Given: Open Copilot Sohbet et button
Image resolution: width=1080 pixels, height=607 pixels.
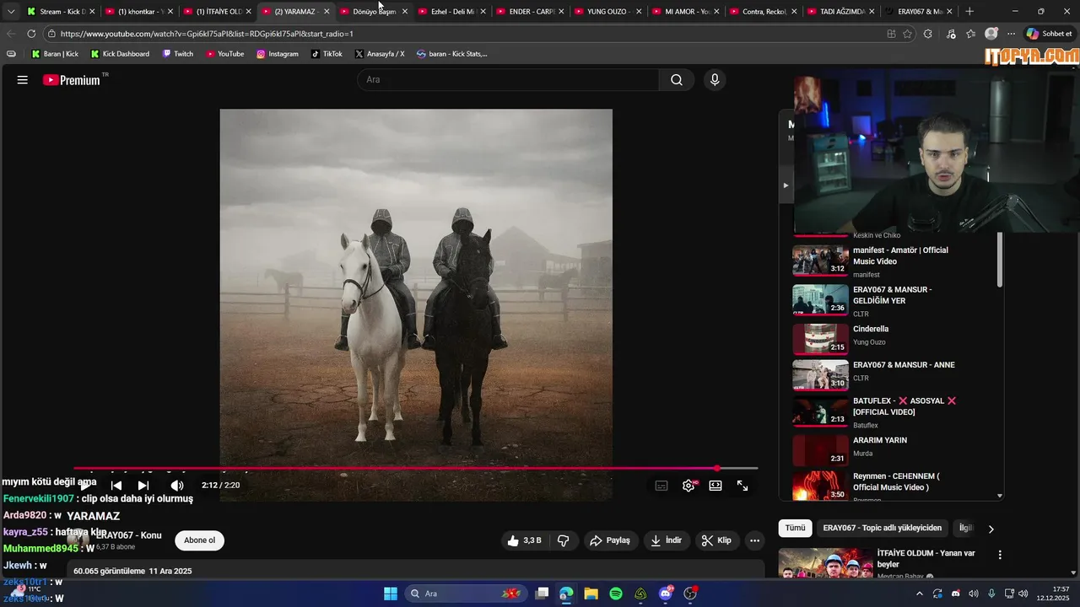Looking at the screenshot, I should 1049,34.
